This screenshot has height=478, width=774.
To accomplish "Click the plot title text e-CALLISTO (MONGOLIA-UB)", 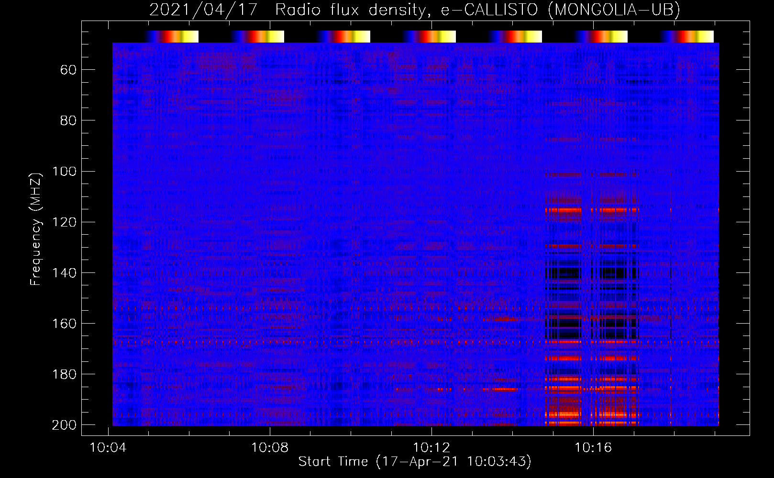I will [560, 10].
